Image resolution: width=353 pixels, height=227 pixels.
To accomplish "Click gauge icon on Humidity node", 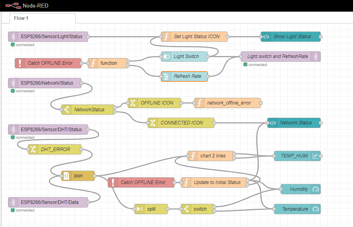I will coord(316,189).
